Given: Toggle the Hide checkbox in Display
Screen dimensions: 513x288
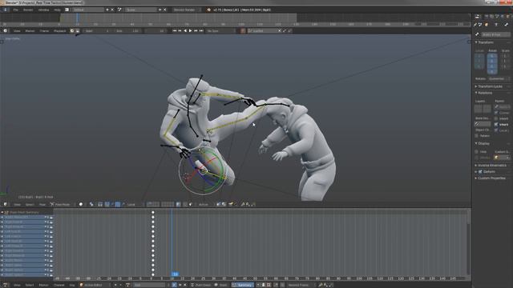Looking at the screenshot, I should (477, 151).
